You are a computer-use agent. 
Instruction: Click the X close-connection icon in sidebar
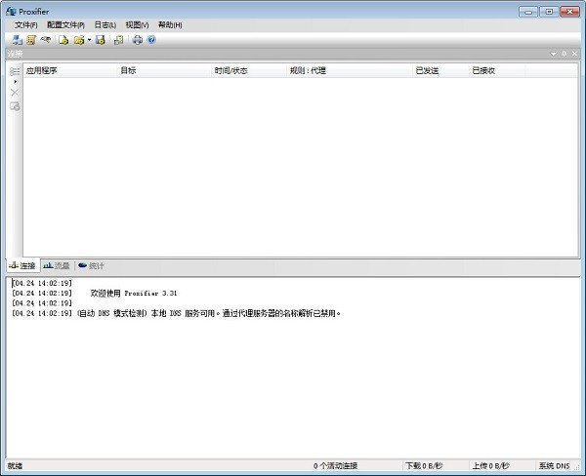[15, 93]
